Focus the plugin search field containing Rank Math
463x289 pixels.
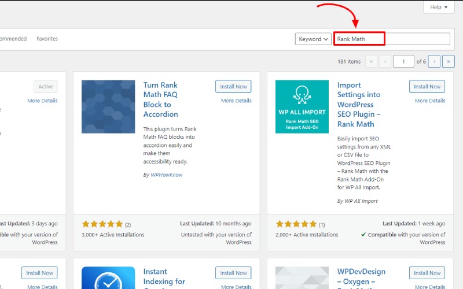click(x=392, y=39)
